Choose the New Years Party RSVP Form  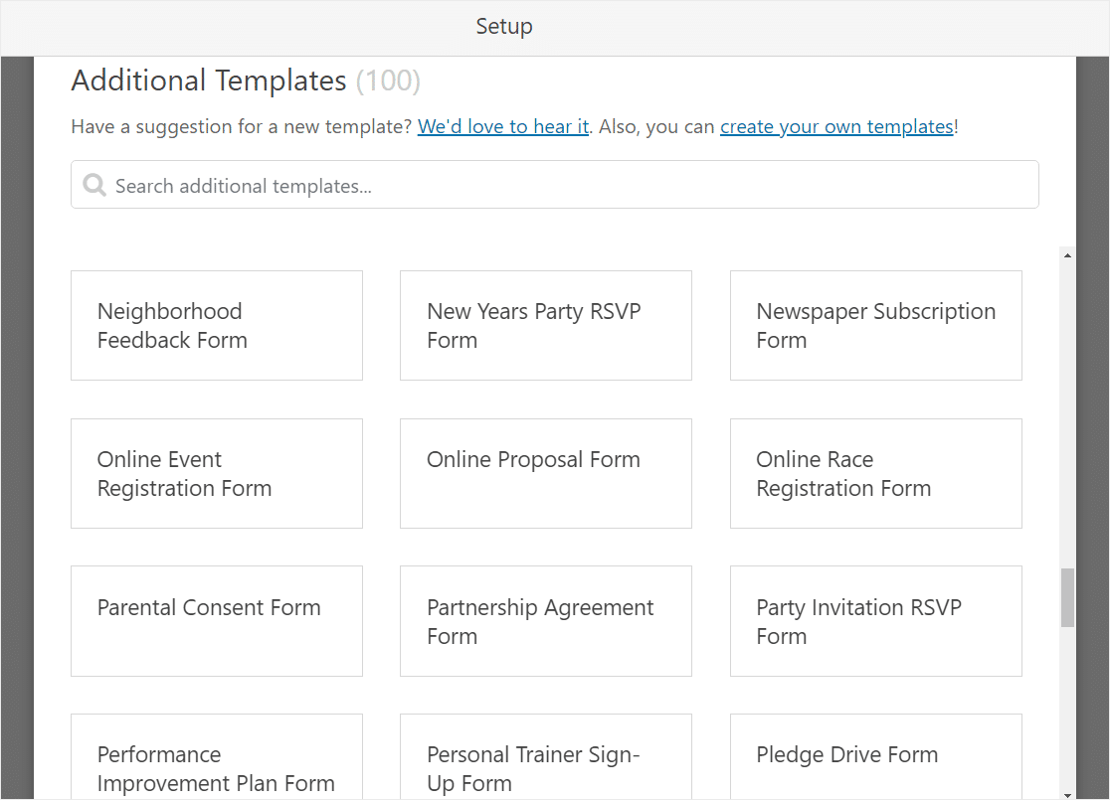click(546, 325)
